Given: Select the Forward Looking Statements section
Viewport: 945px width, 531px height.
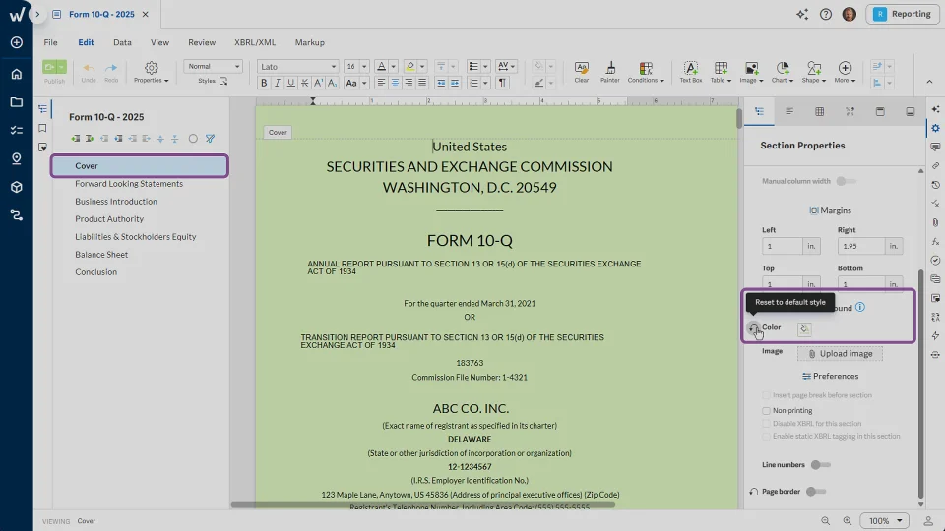Looking at the screenshot, I should point(129,184).
